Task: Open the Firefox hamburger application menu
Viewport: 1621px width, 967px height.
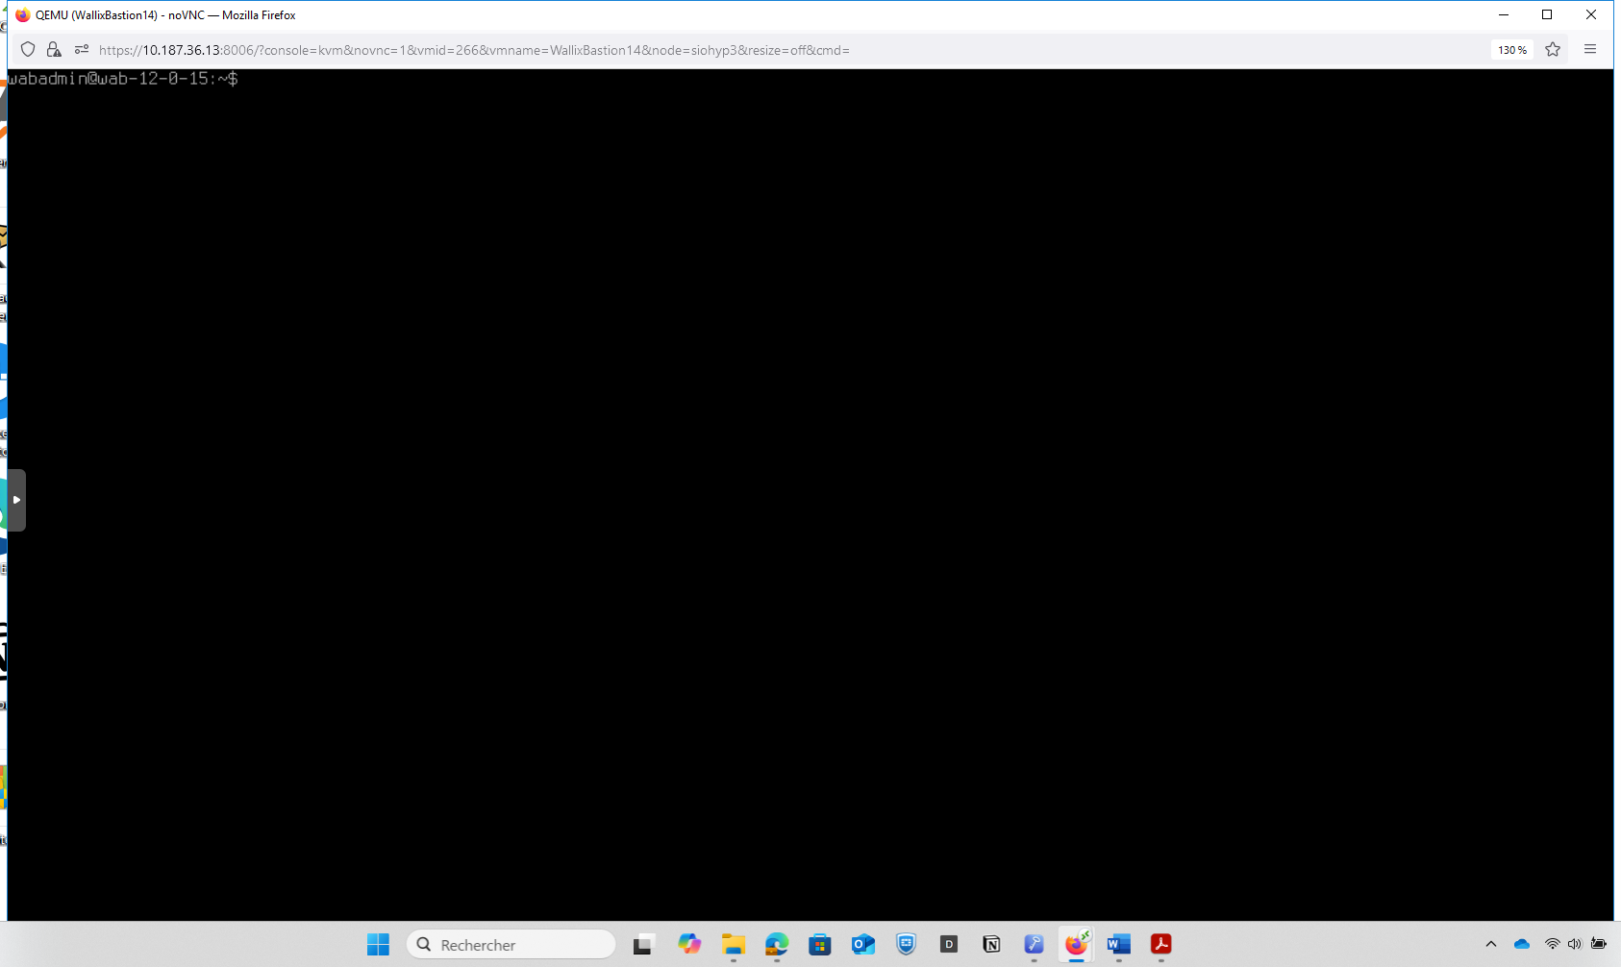Action: (1590, 50)
